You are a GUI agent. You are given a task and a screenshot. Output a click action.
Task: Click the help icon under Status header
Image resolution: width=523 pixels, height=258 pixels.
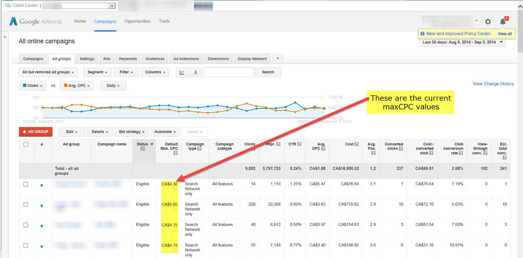pos(143,149)
